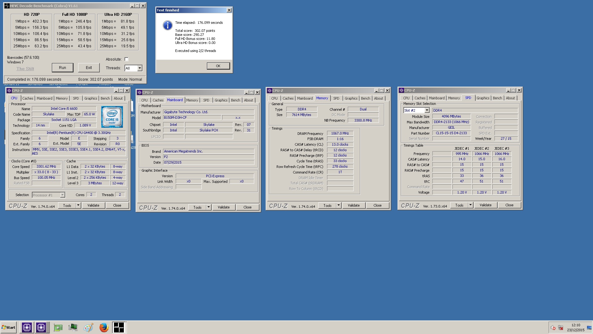Click Tools button in SPD window
The width and height of the screenshot is (593, 334).
pyautogui.click(x=459, y=205)
